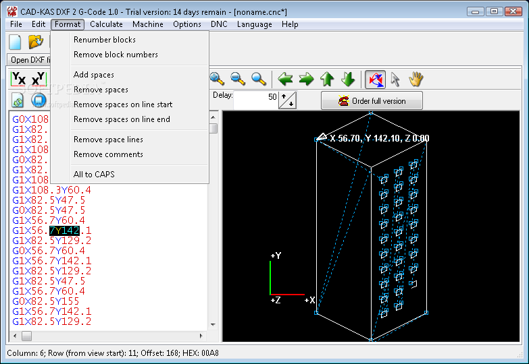Choose Remove comments
The height and width of the screenshot is (364, 529).
point(130,154)
